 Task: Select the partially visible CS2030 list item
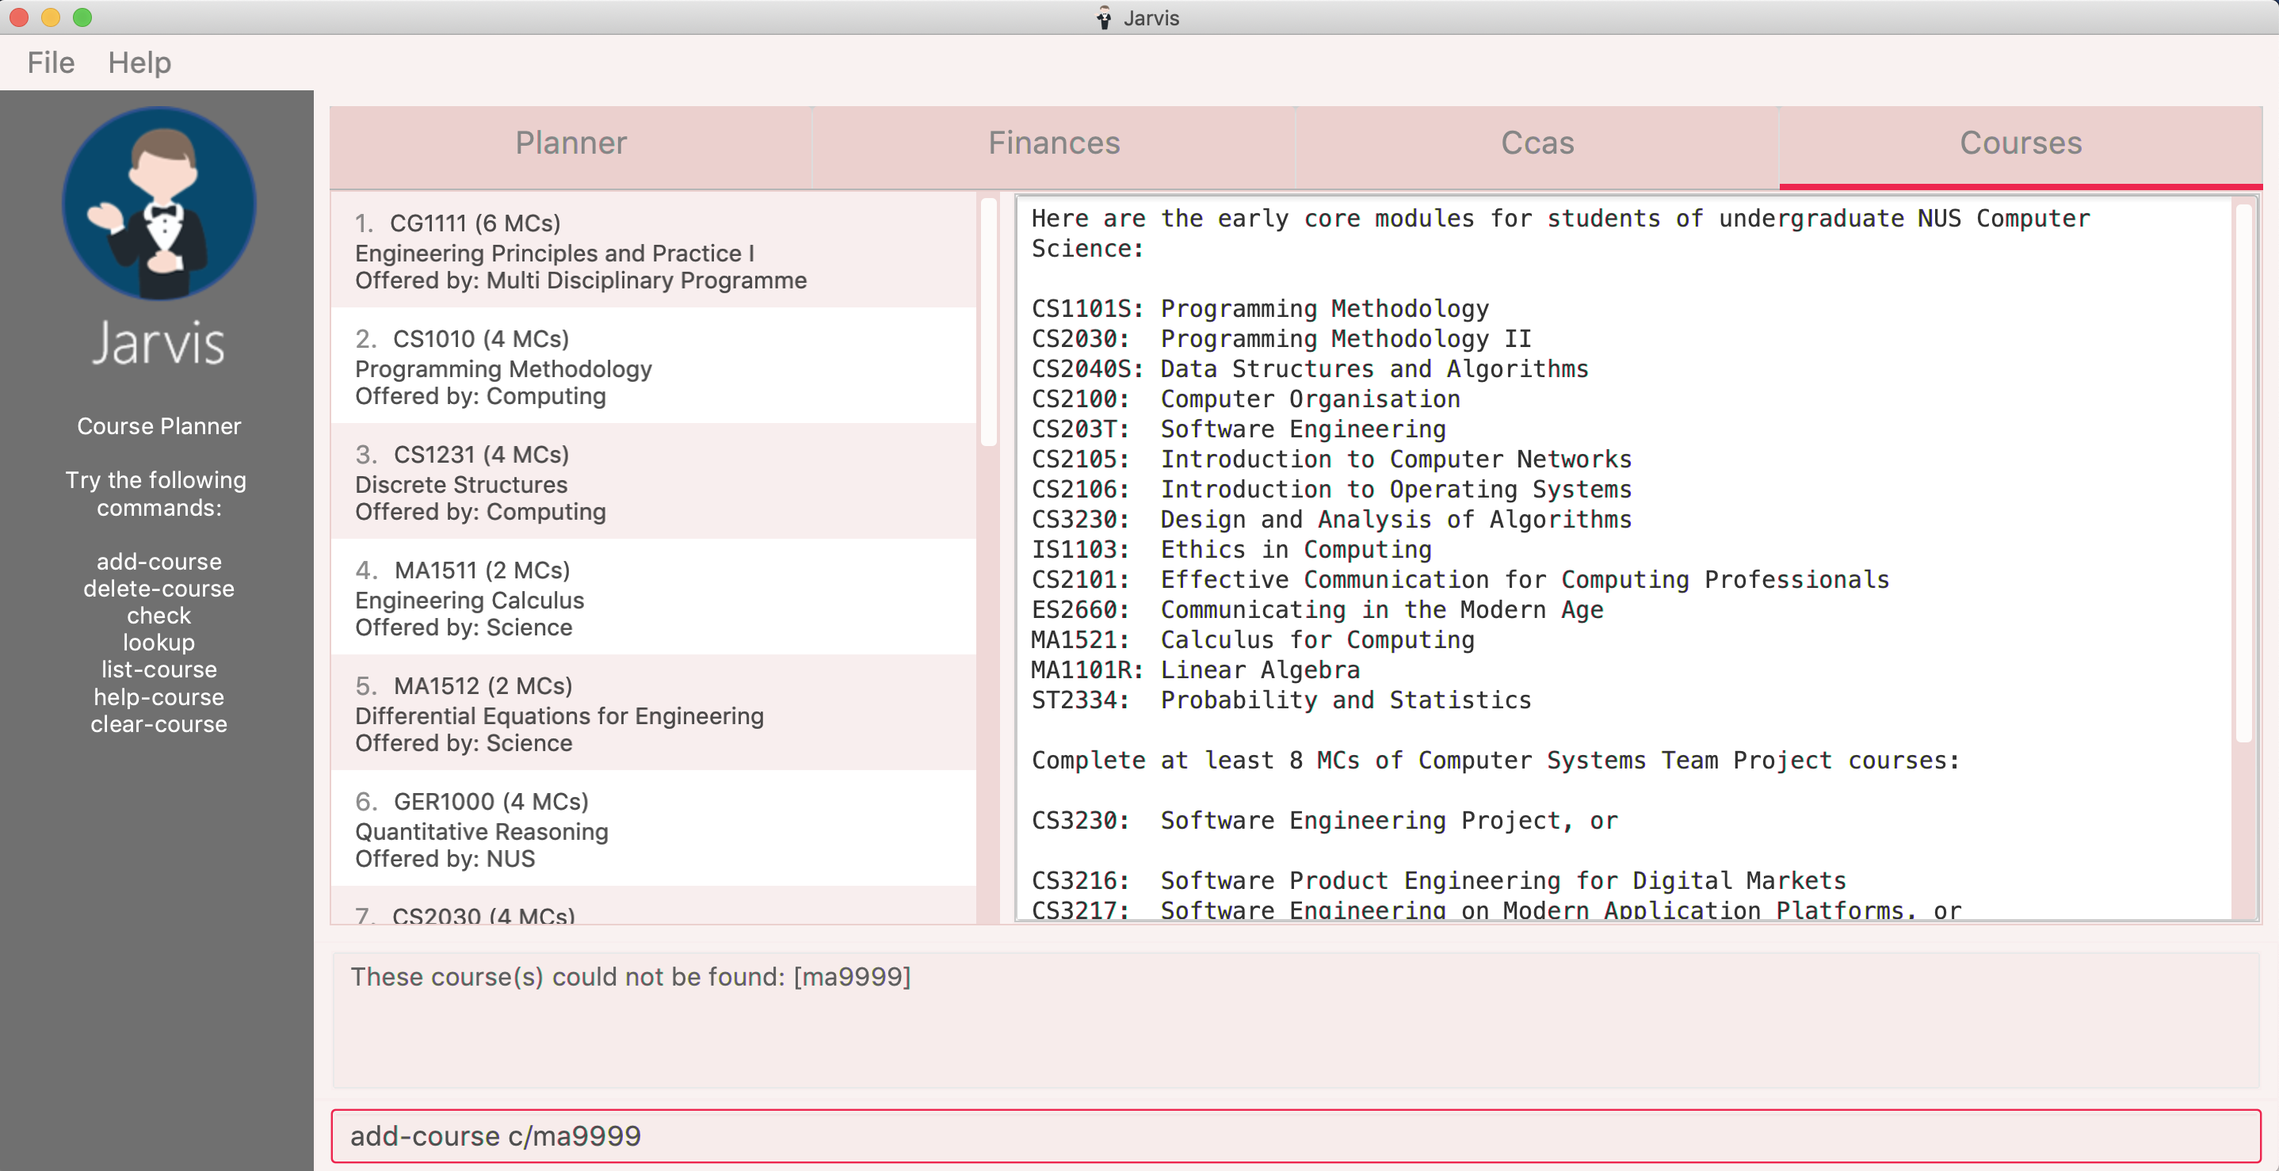pos(653,906)
